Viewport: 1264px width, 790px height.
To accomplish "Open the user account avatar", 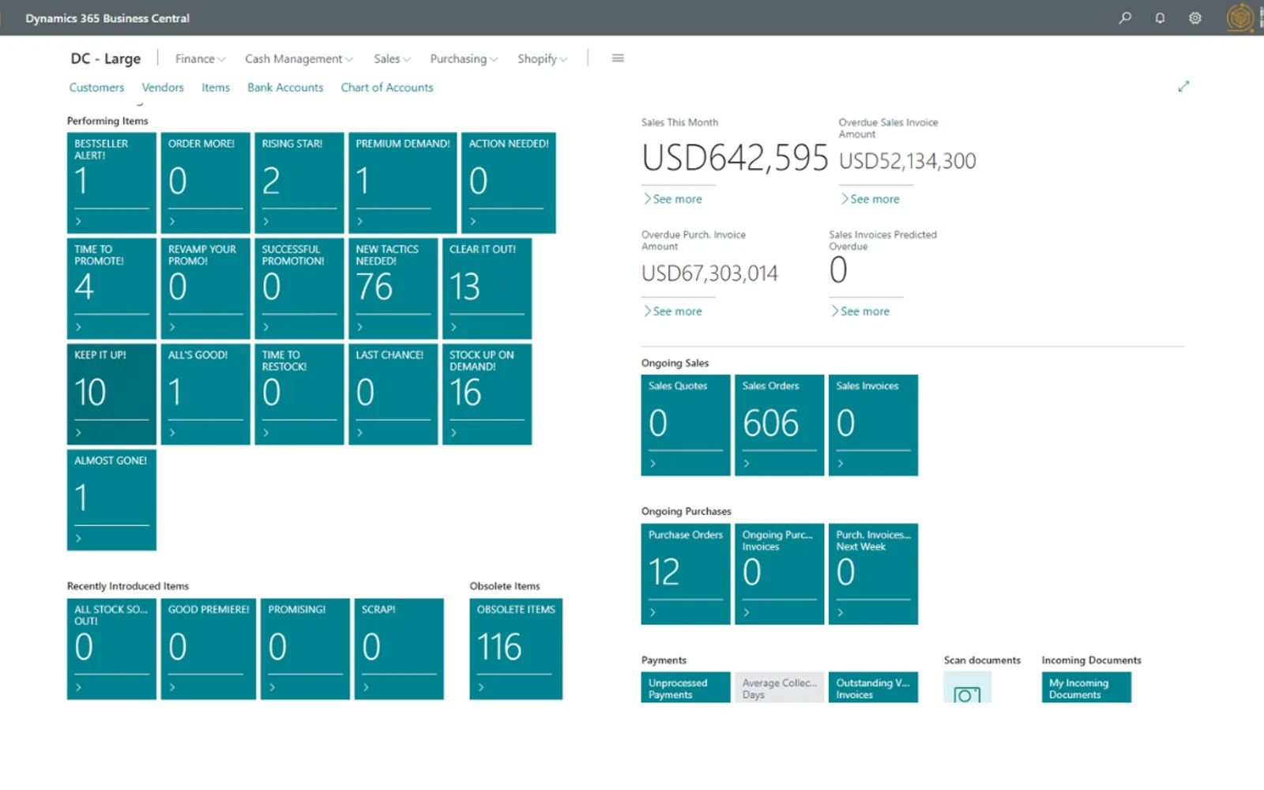I will 1240,17.
